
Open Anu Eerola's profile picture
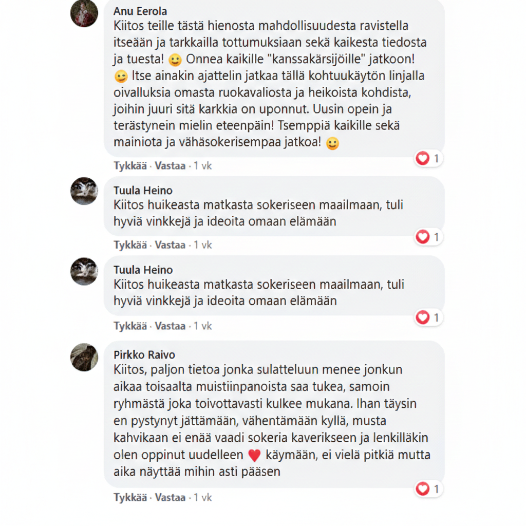[x=84, y=13]
